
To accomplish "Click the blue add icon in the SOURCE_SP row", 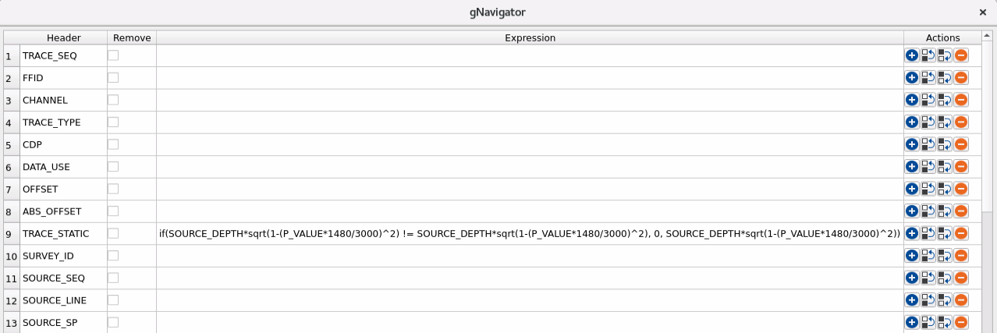I will tap(911, 322).
